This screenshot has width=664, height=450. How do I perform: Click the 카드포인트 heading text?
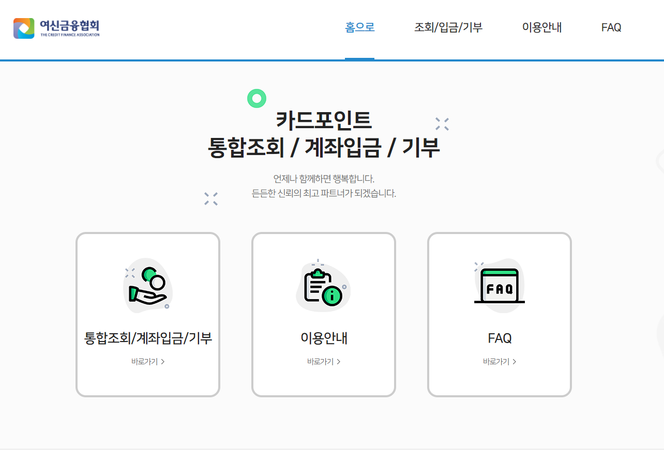click(324, 121)
